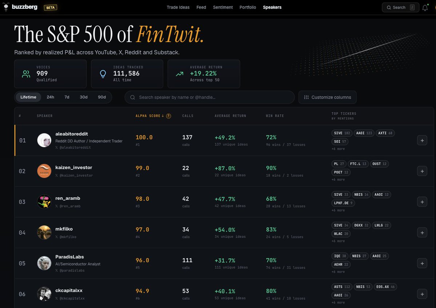
Task: Click the ASTS 112 ticker chip
Action: (x=342, y=287)
